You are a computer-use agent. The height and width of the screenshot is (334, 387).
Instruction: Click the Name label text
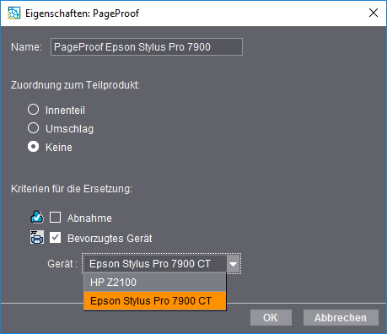pos(26,47)
